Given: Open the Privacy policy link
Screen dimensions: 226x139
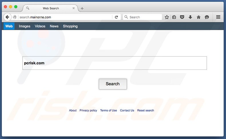Looking at the screenshot, I should (88, 110).
